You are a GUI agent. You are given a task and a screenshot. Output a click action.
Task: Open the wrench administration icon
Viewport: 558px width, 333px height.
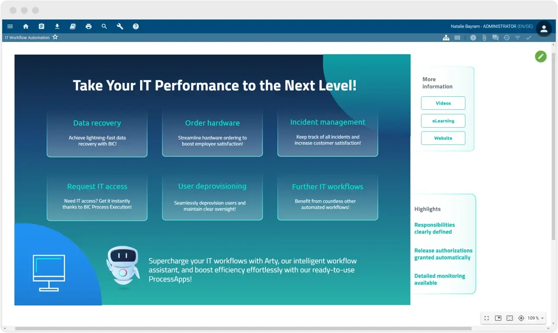click(120, 26)
